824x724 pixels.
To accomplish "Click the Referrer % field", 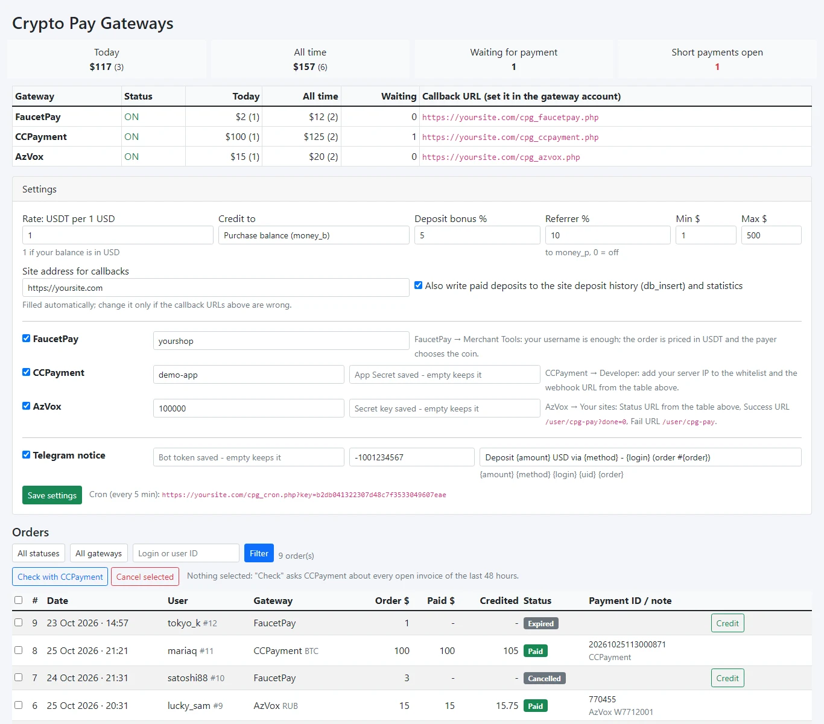I will pos(608,235).
